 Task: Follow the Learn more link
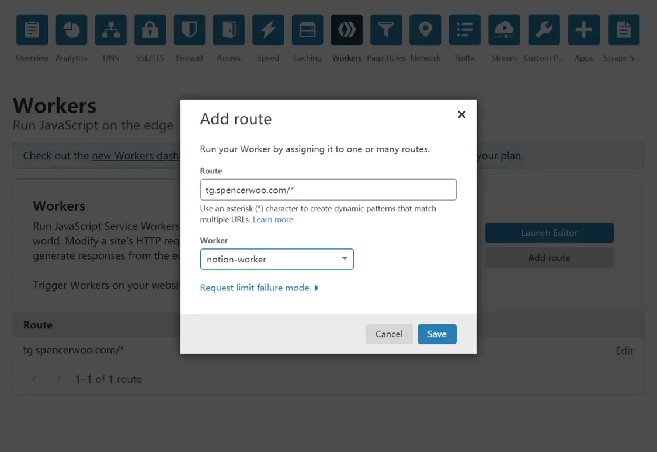click(273, 219)
